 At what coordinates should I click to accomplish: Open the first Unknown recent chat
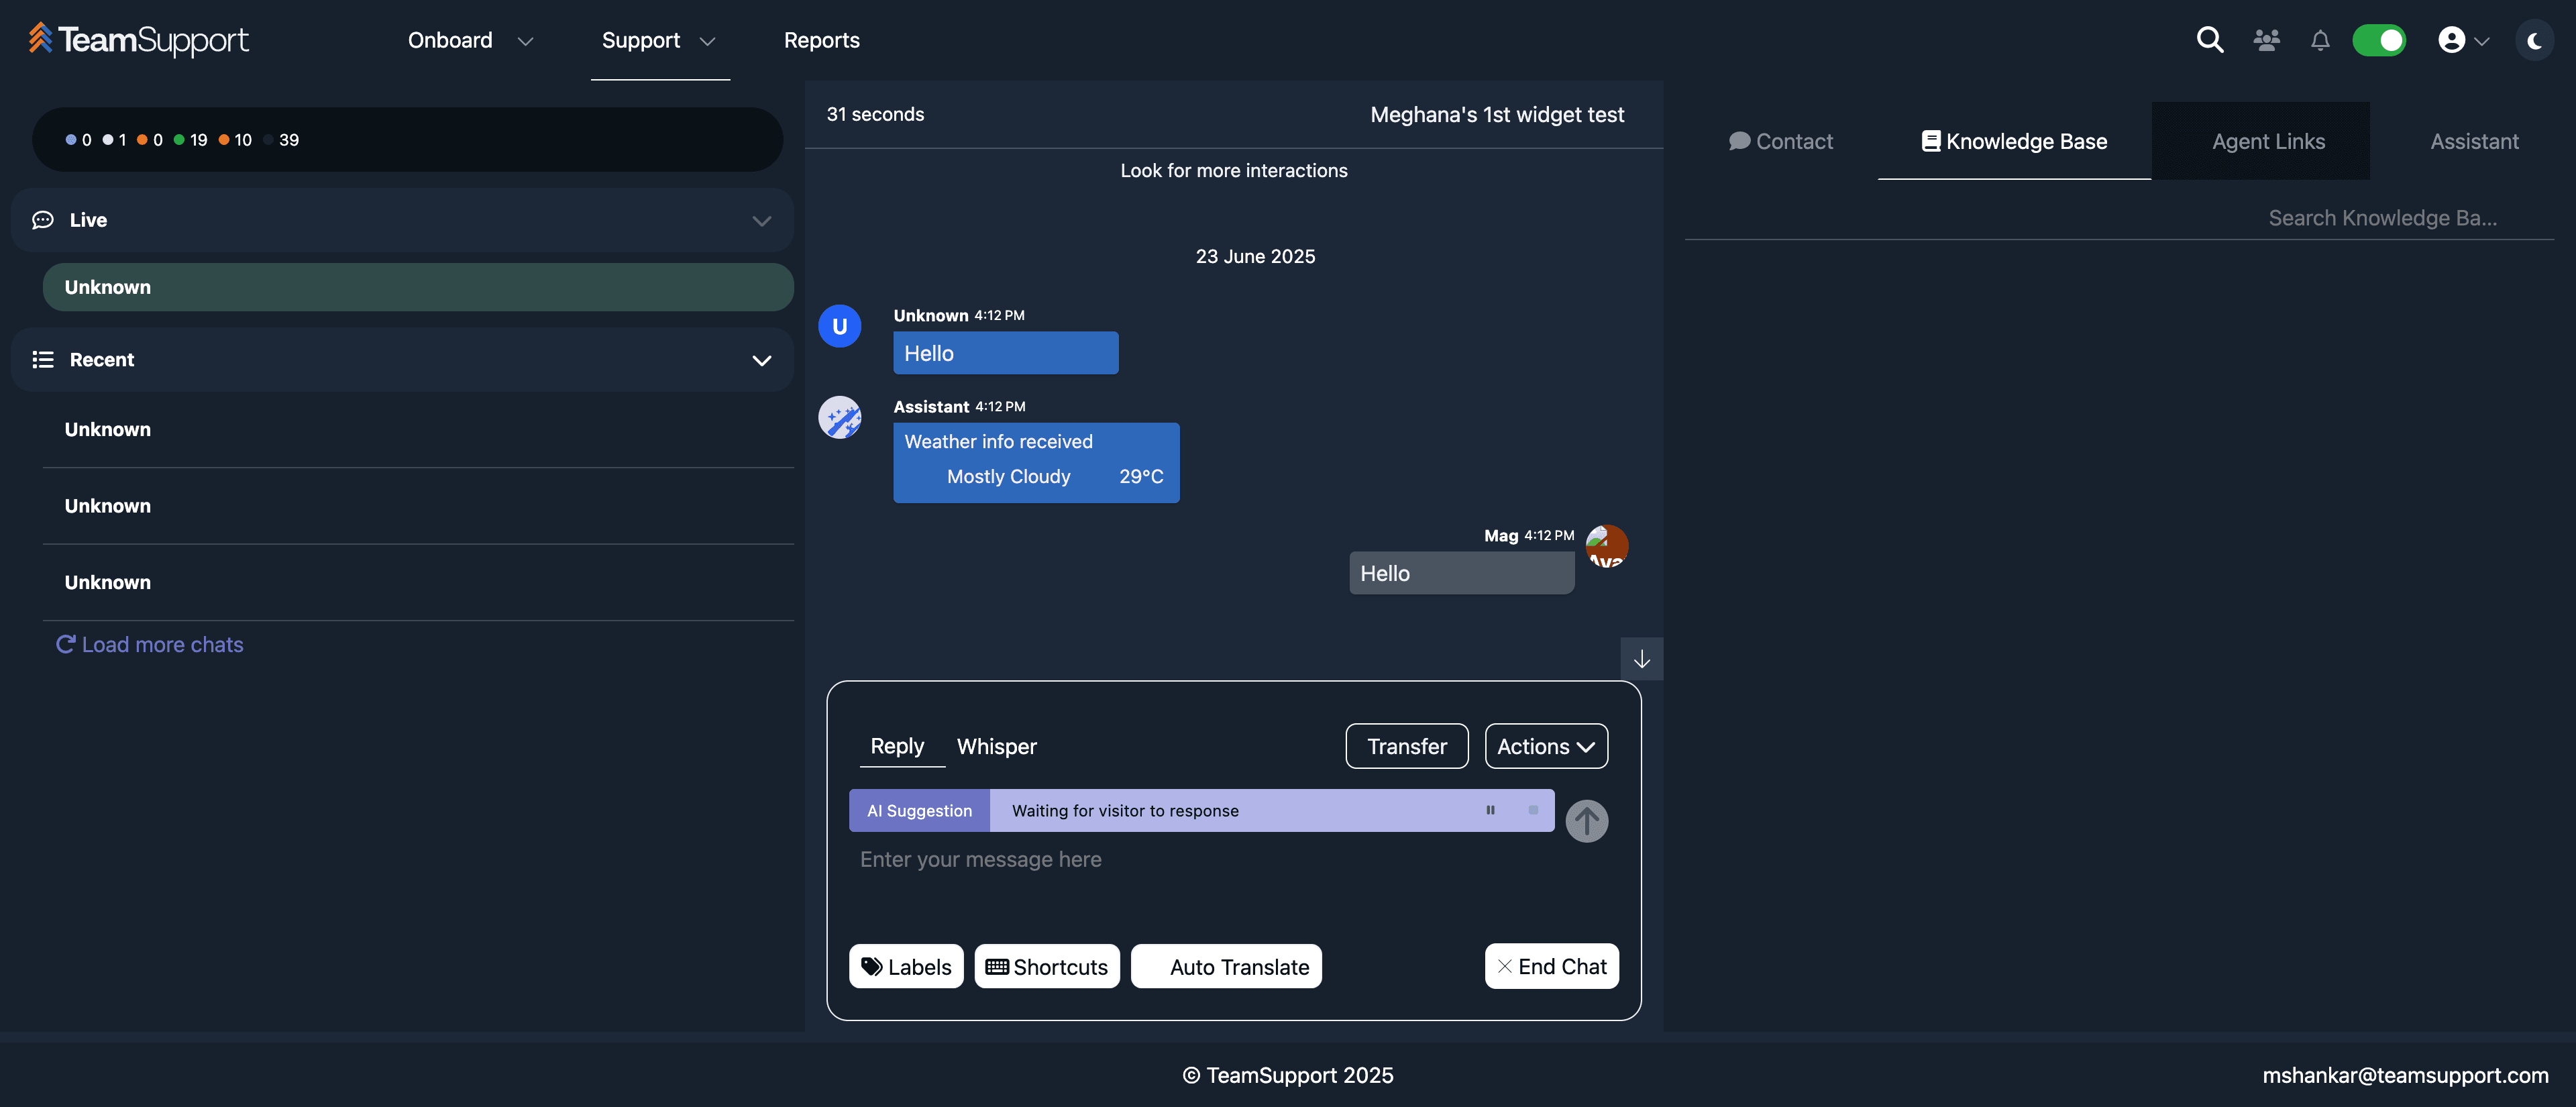click(418, 429)
